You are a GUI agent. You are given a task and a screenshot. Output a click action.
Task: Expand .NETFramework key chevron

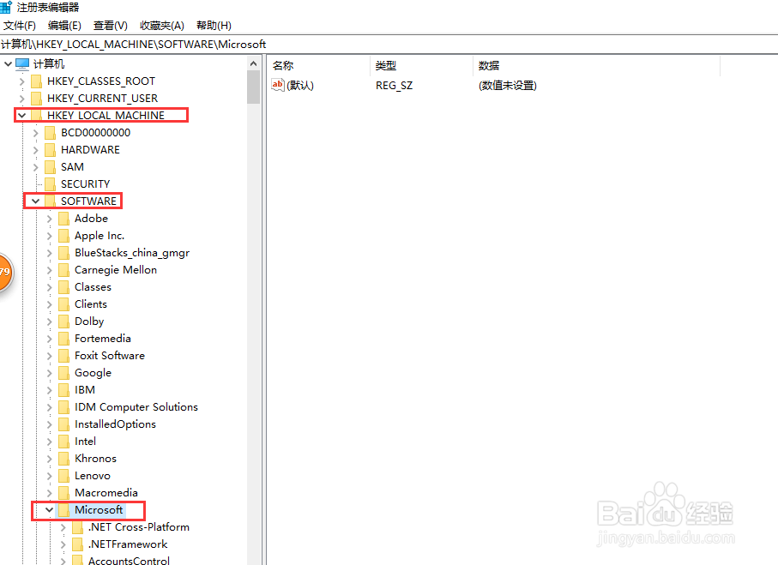pos(63,544)
